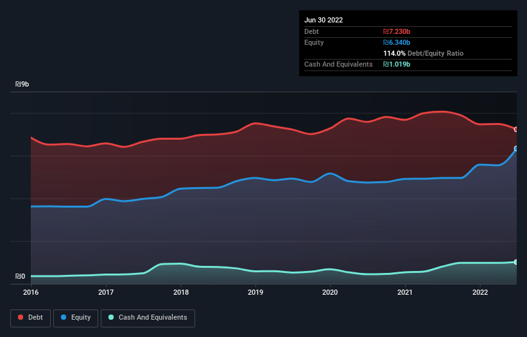Click the Jun 30 2022 tooltip date

324,20
